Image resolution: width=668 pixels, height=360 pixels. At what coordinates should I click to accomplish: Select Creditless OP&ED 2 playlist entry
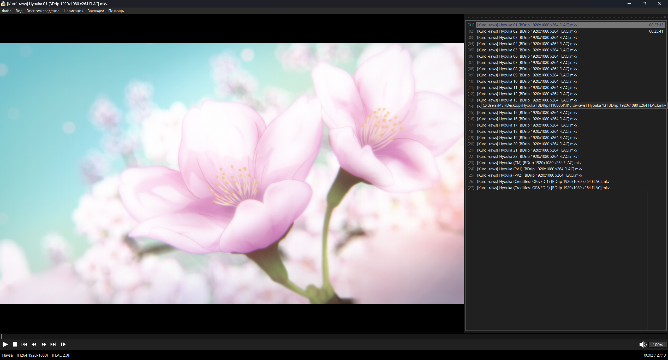point(543,188)
